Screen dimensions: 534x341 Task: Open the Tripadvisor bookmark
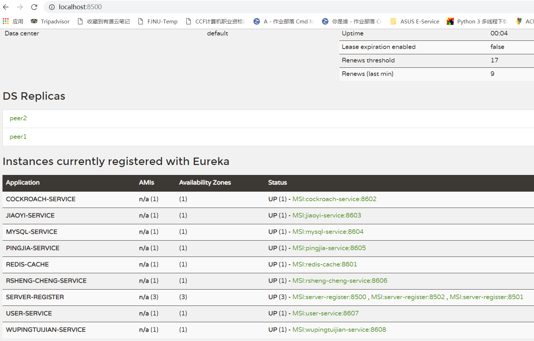click(50, 22)
